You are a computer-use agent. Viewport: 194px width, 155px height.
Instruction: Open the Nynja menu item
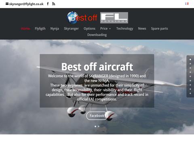pyautogui.click(x=55, y=29)
